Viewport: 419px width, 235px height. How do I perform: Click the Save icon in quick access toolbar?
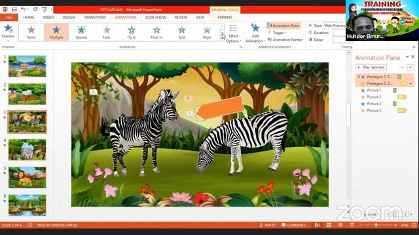[14, 9]
